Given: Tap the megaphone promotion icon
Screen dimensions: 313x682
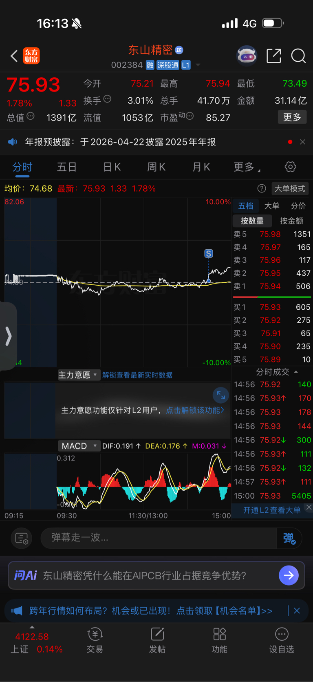Looking at the screenshot, I should (x=17, y=611).
